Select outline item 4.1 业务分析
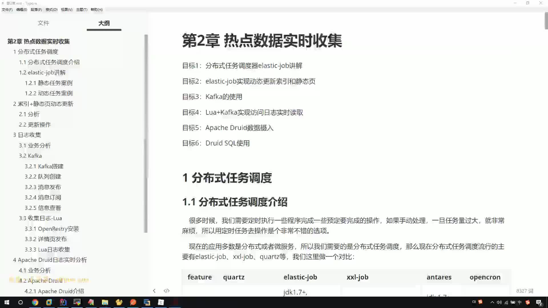 pos(35,270)
